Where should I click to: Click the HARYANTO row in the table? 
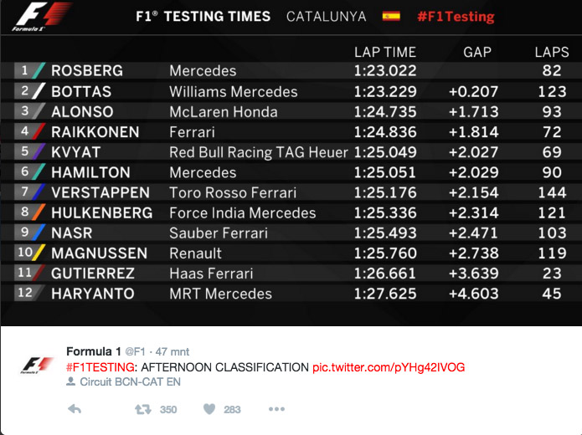(291, 294)
